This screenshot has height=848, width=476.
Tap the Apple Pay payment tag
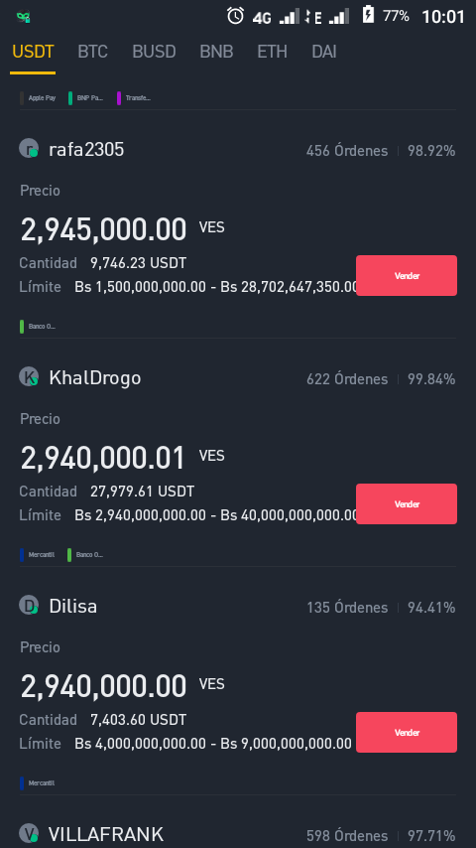click(38, 98)
